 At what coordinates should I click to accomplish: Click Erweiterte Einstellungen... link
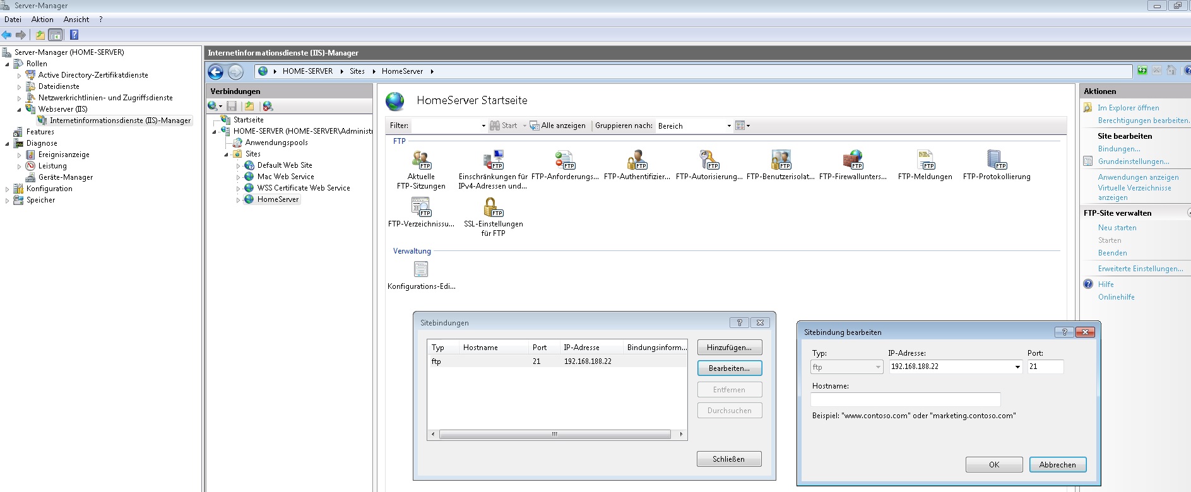tap(1141, 269)
